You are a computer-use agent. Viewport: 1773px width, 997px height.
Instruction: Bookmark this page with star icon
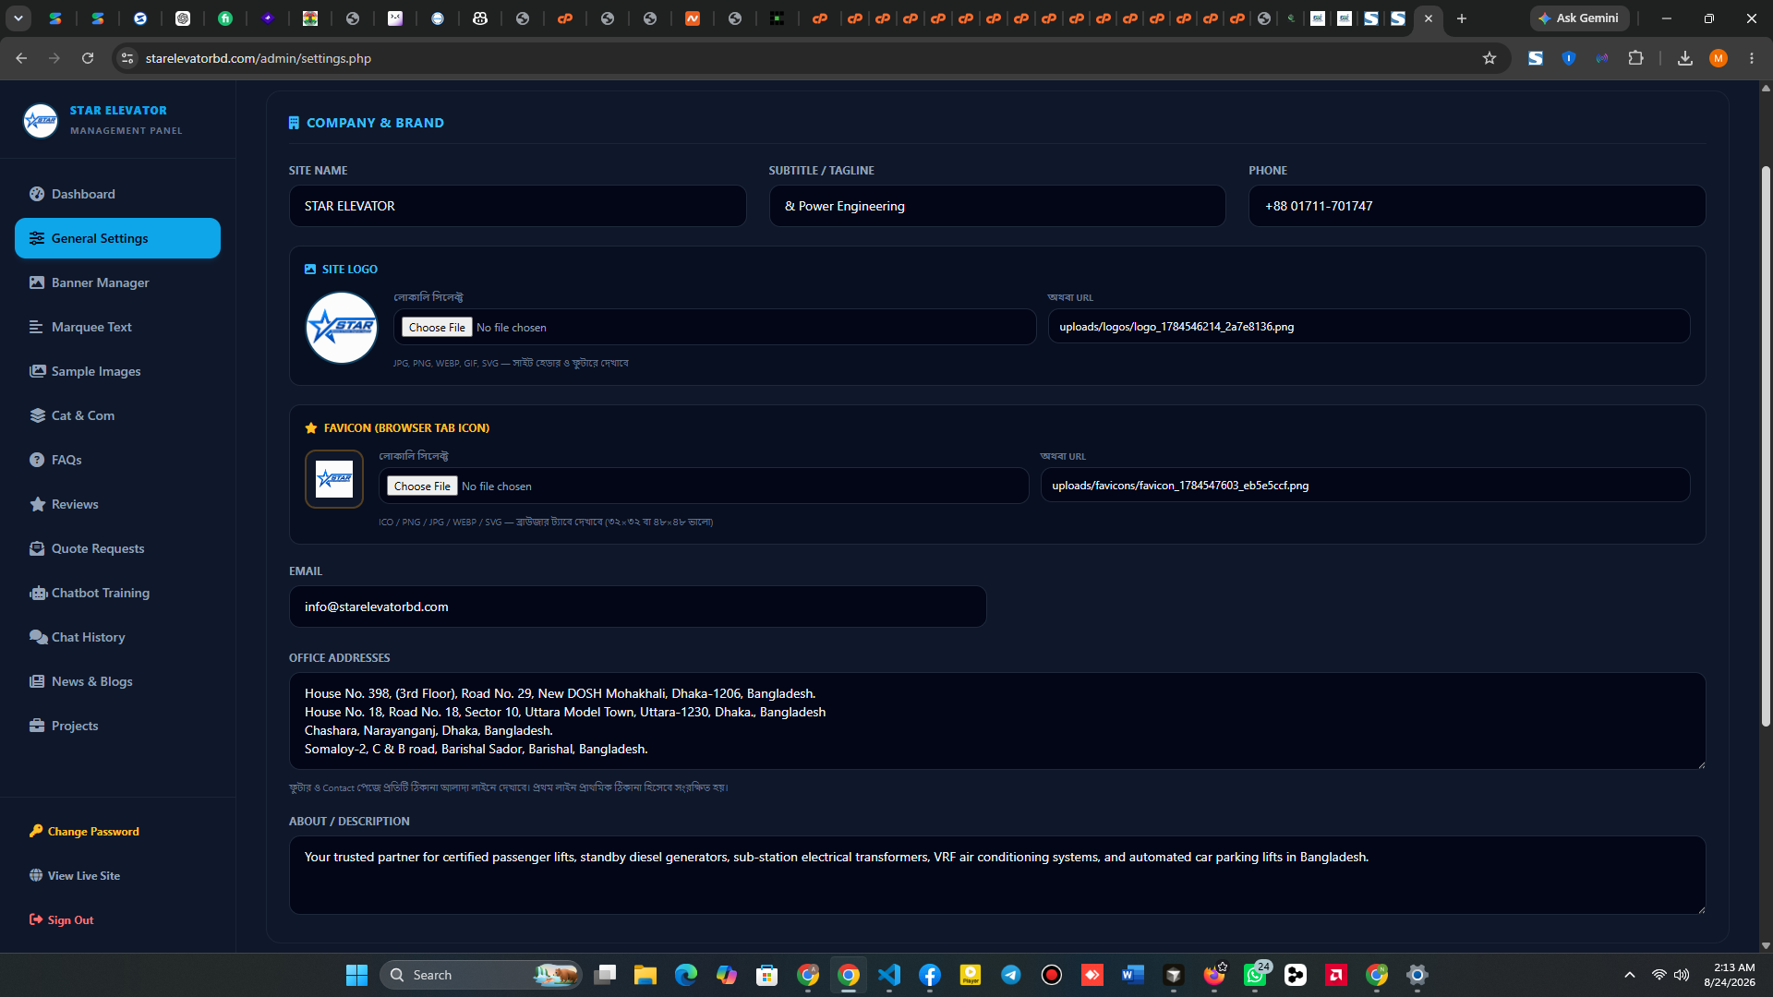[x=1489, y=58]
